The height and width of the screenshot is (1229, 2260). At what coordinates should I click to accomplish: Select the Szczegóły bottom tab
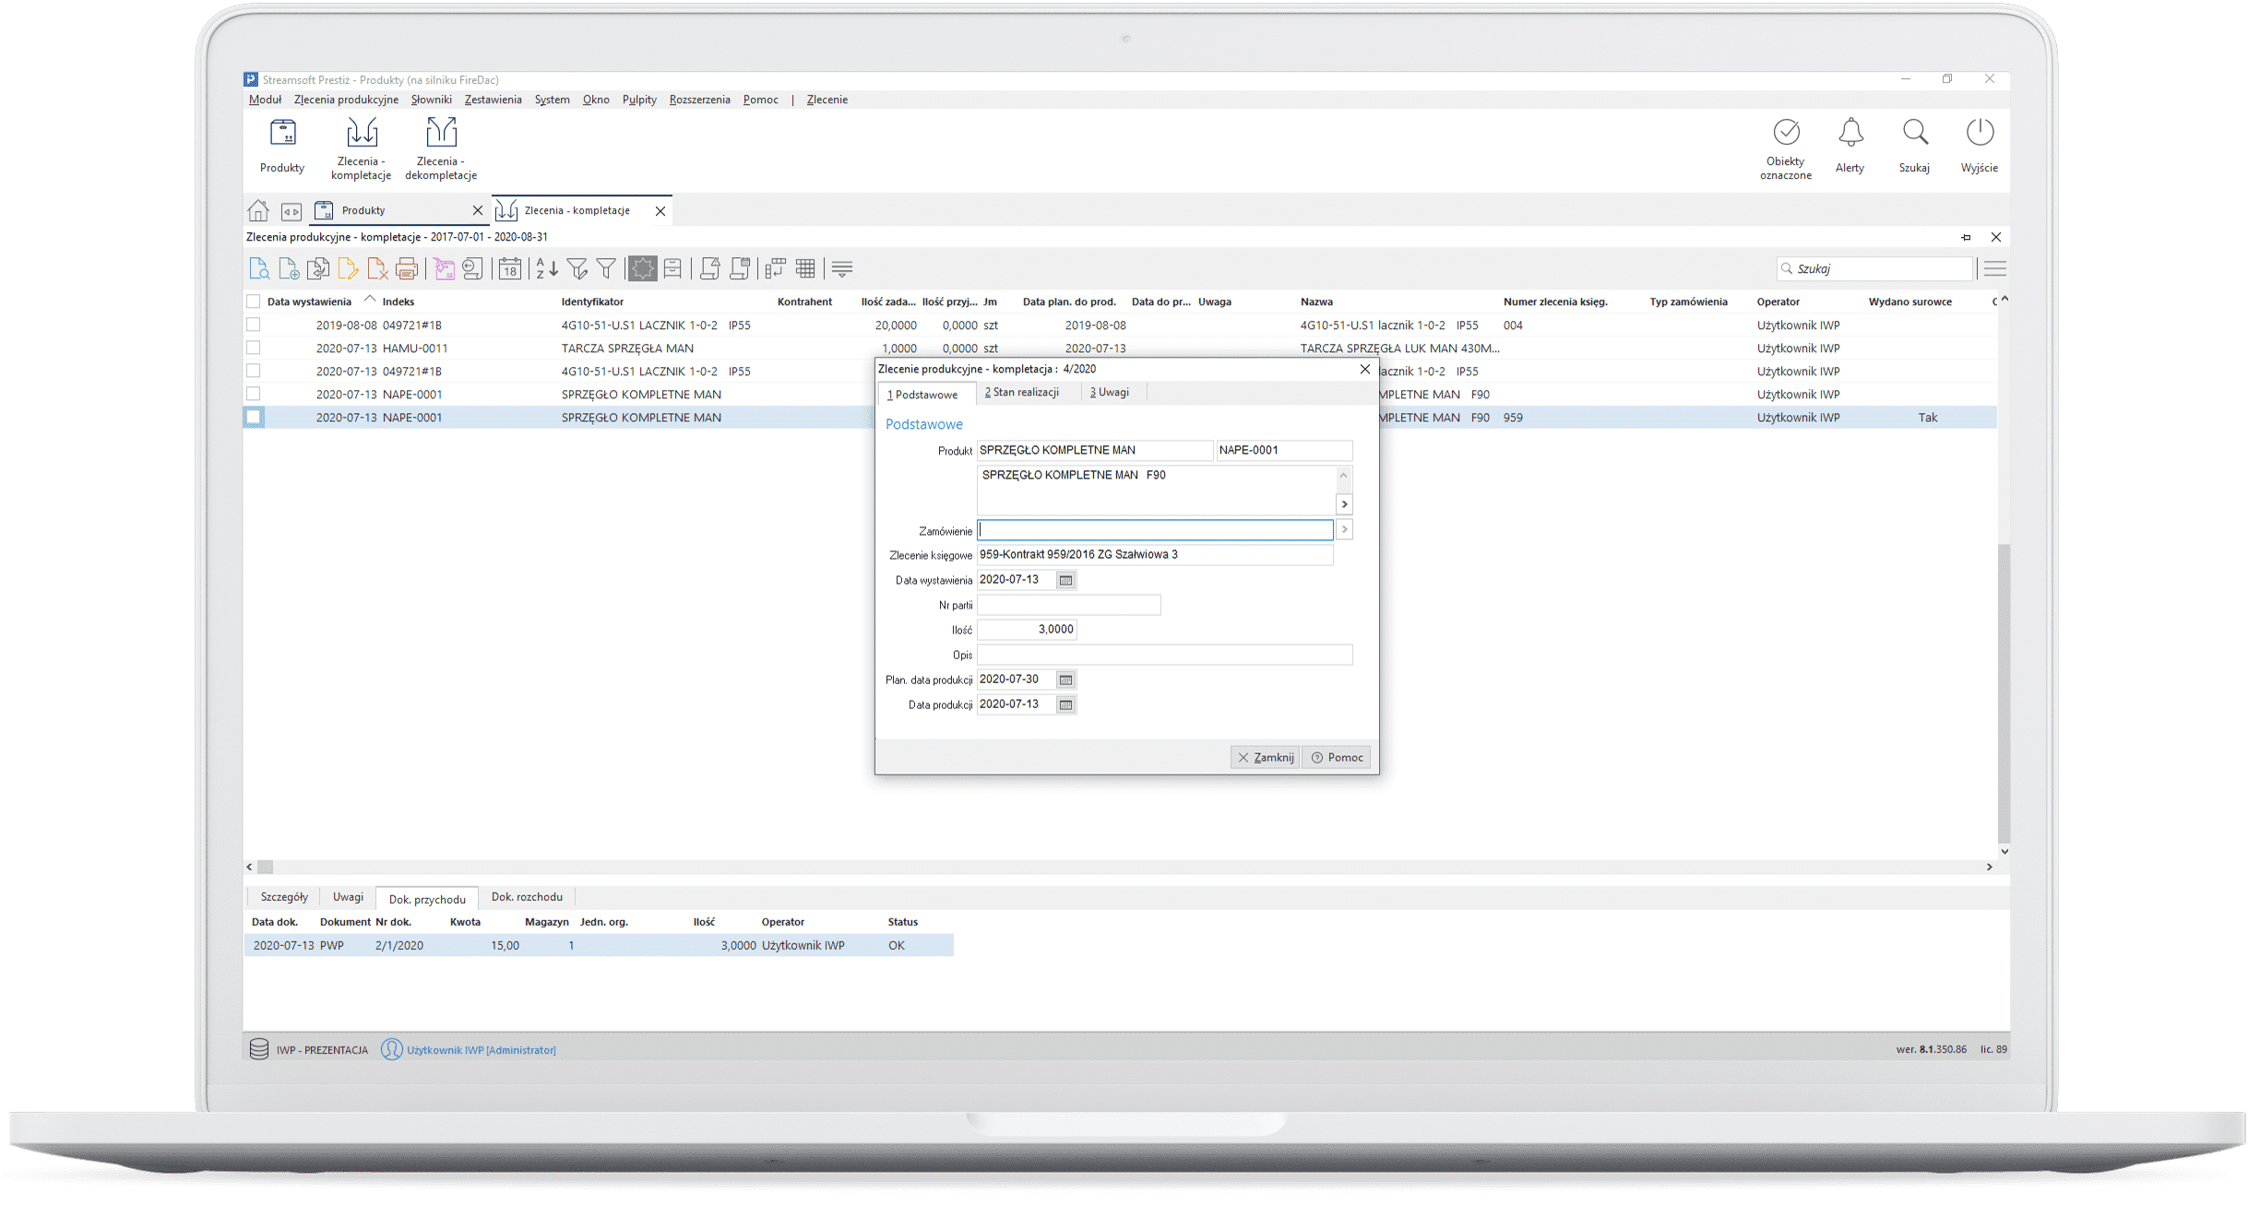tap(284, 897)
